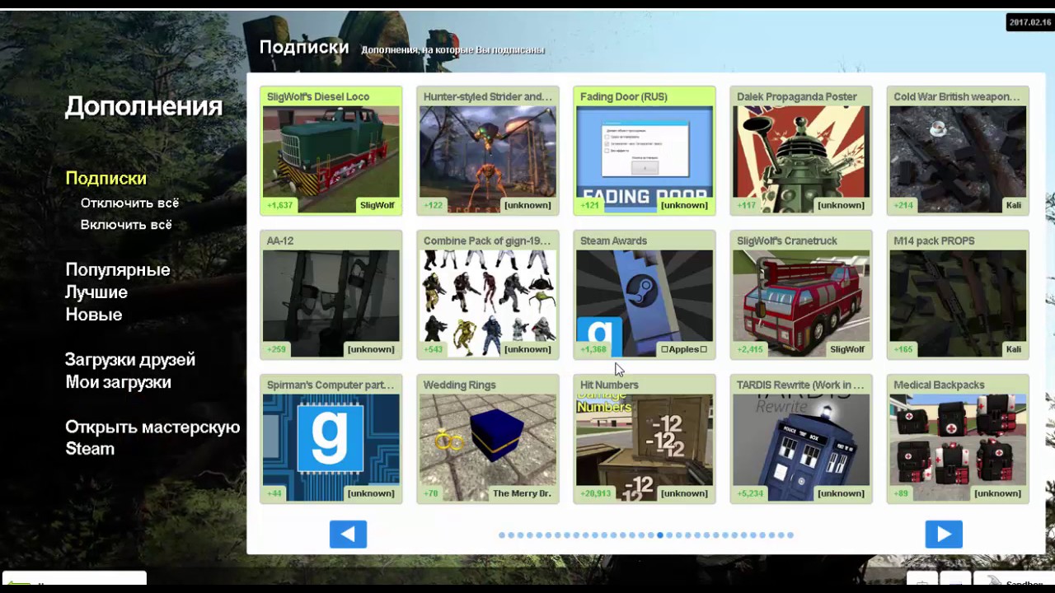The height and width of the screenshot is (593, 1055).
Task: Click +121 rating on Fading Door
Action: tap(590, 205)
